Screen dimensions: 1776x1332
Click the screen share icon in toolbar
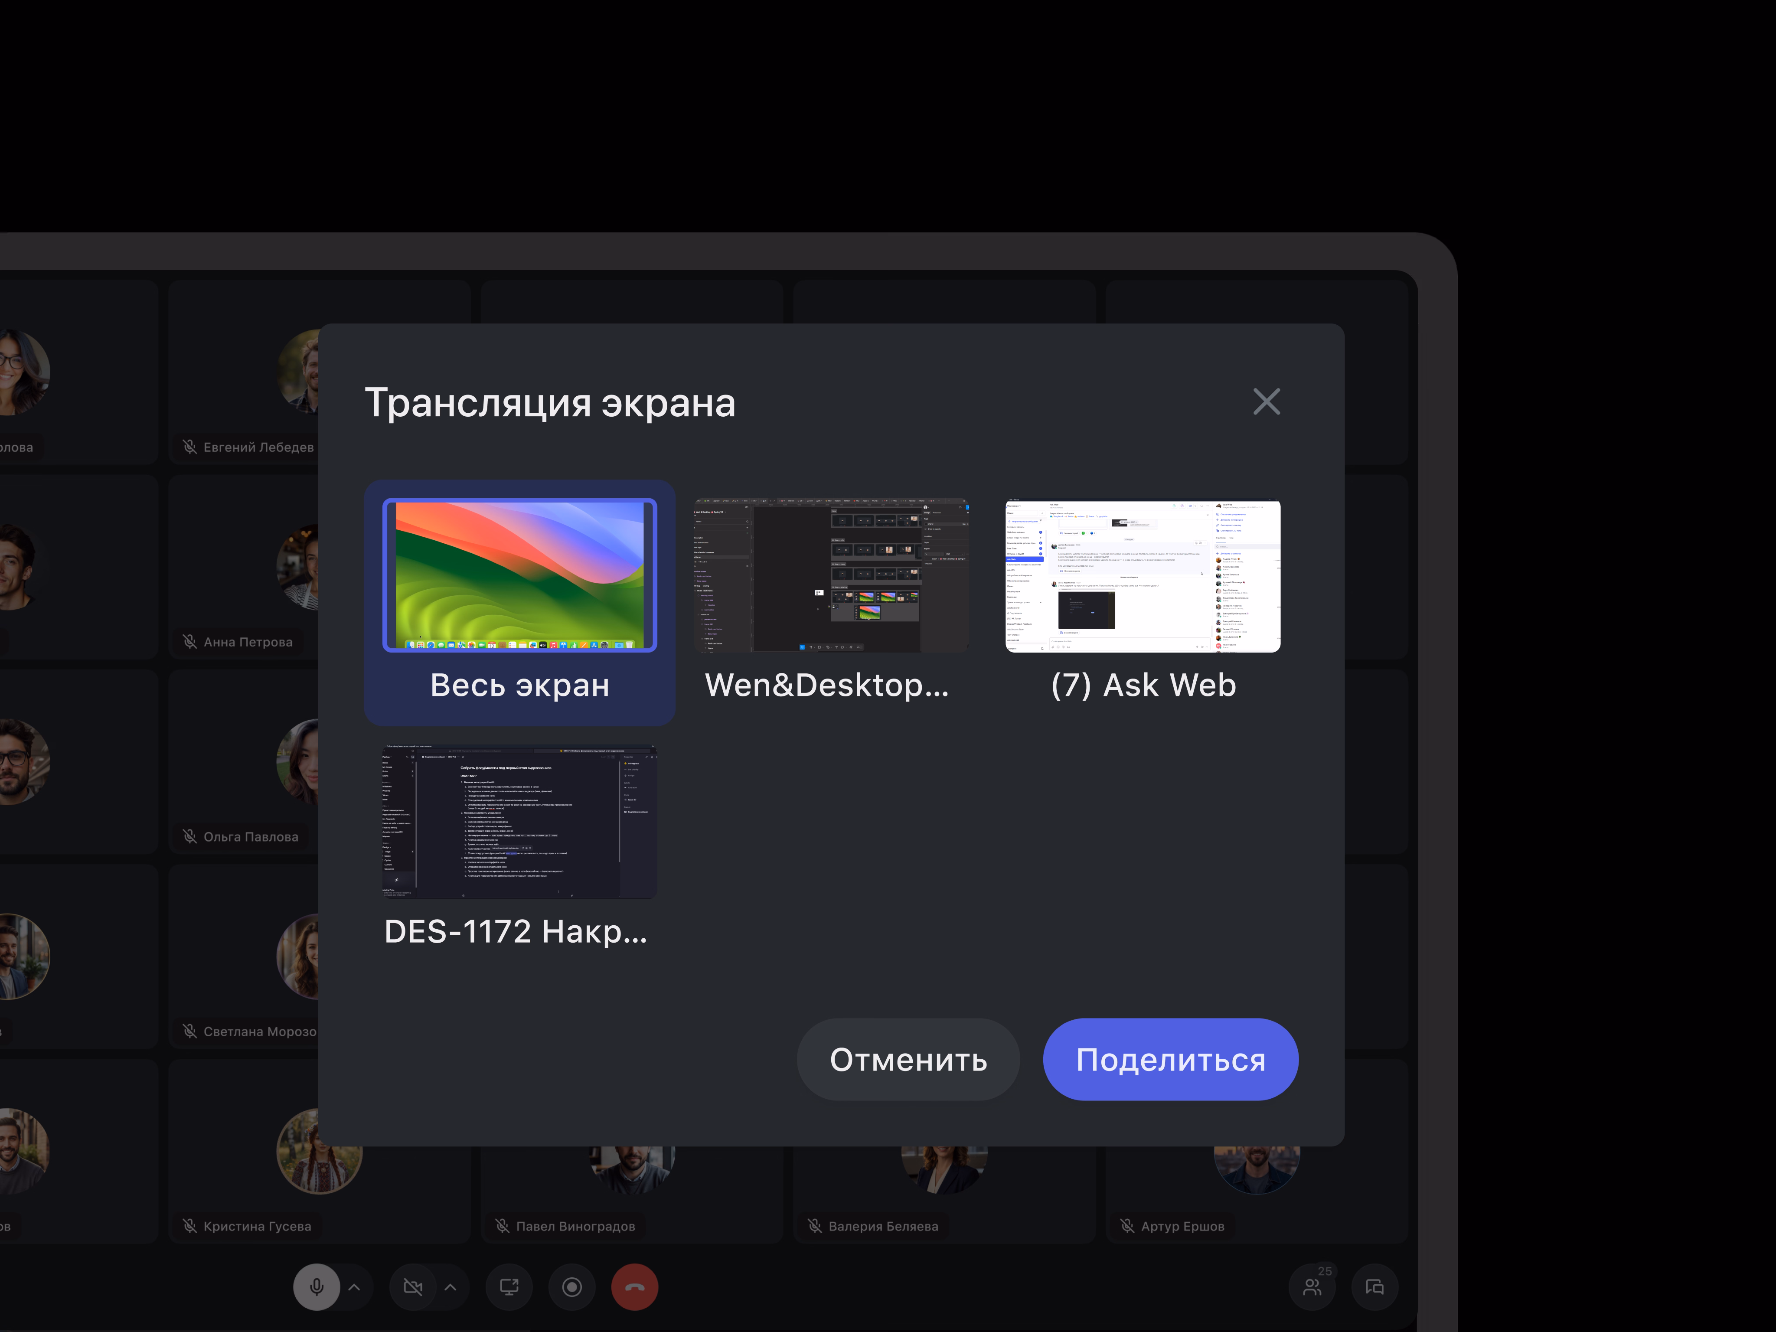pos(509,1287)
